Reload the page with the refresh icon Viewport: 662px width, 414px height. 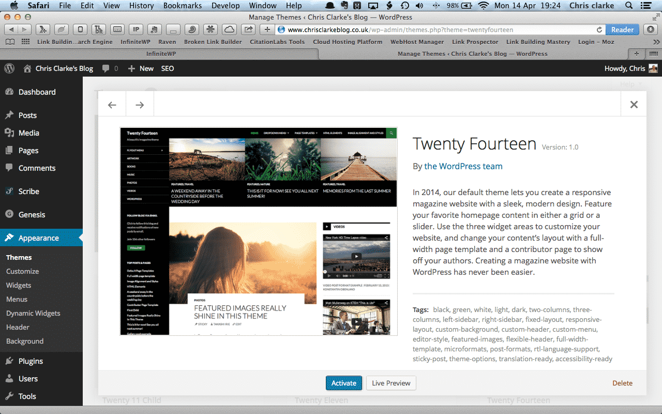click(x=599, y=30)
